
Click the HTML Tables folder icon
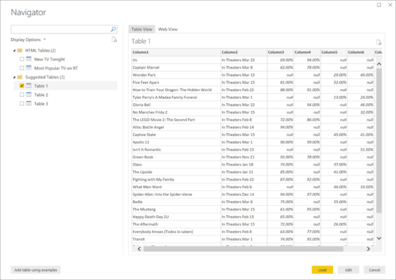click(20, 50)
